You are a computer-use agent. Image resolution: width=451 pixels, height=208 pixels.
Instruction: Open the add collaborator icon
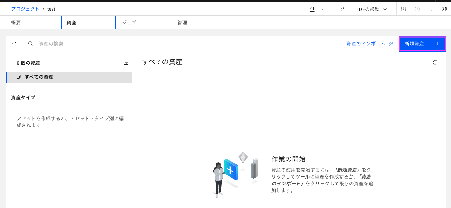343,9
